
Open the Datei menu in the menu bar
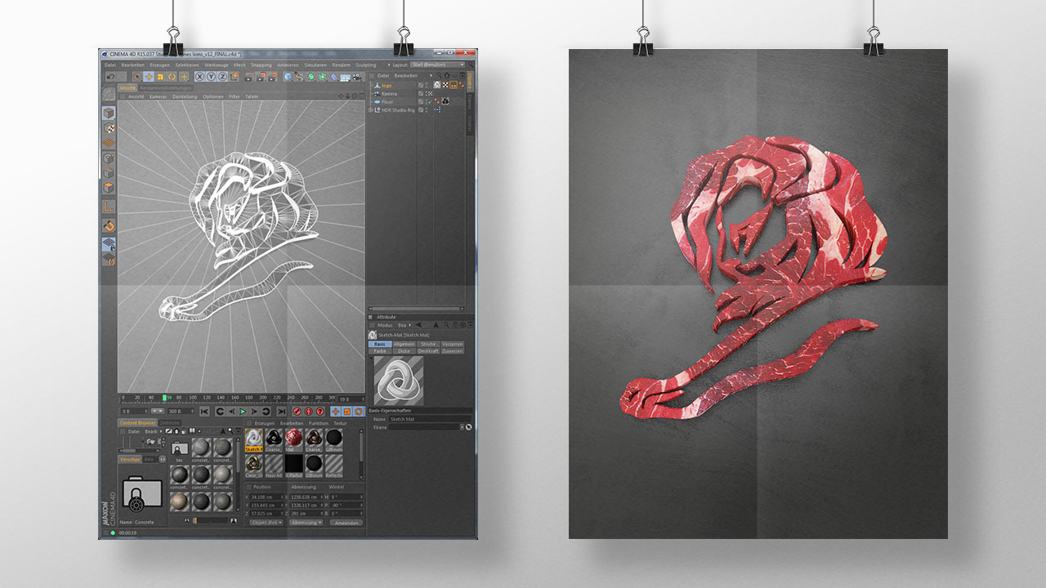coord(110,65)
